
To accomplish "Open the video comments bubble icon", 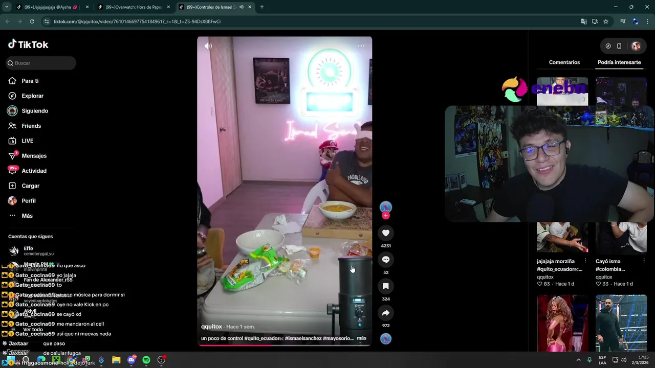I will (x=386, y=260).
